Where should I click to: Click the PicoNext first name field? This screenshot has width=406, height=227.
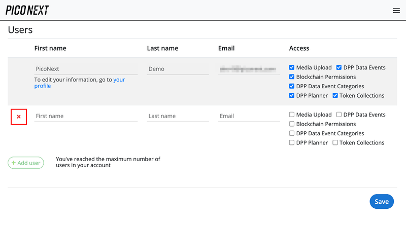point(86,69)
